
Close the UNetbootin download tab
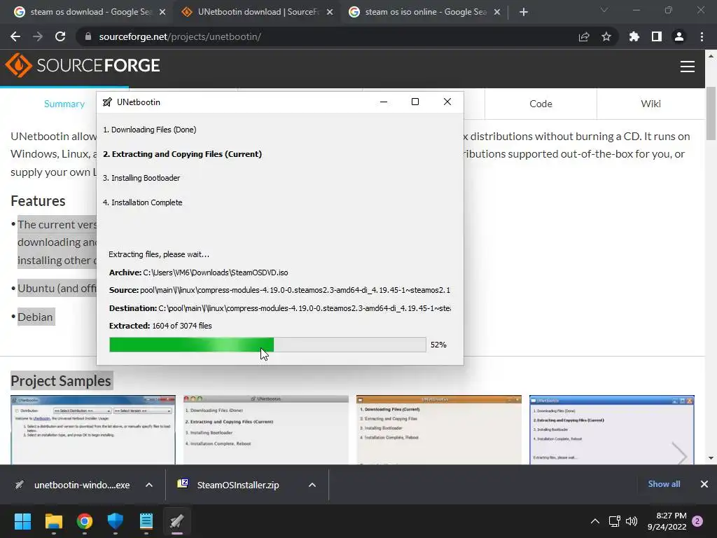point(330,12)
